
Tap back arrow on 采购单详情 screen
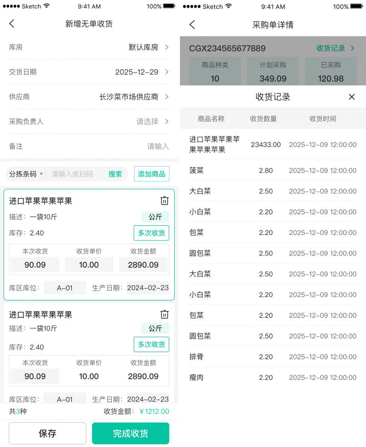coord(192,24)
